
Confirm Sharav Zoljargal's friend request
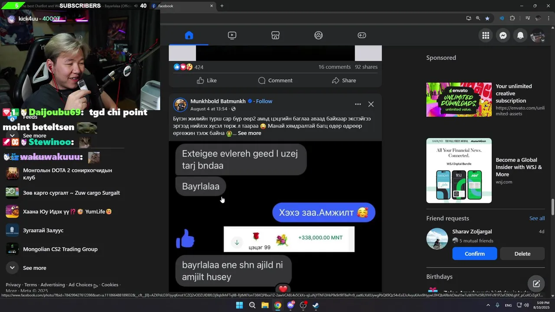475,253
